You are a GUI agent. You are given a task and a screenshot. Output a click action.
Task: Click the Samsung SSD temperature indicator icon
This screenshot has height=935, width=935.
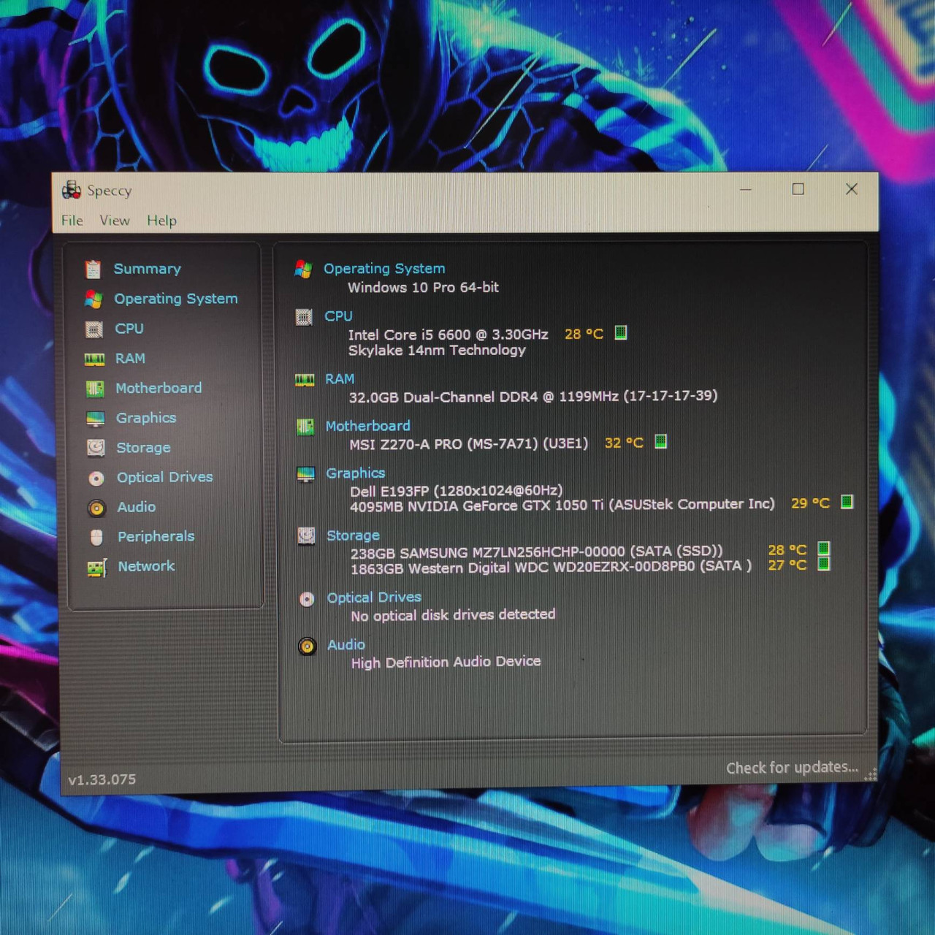click(824, 549)
